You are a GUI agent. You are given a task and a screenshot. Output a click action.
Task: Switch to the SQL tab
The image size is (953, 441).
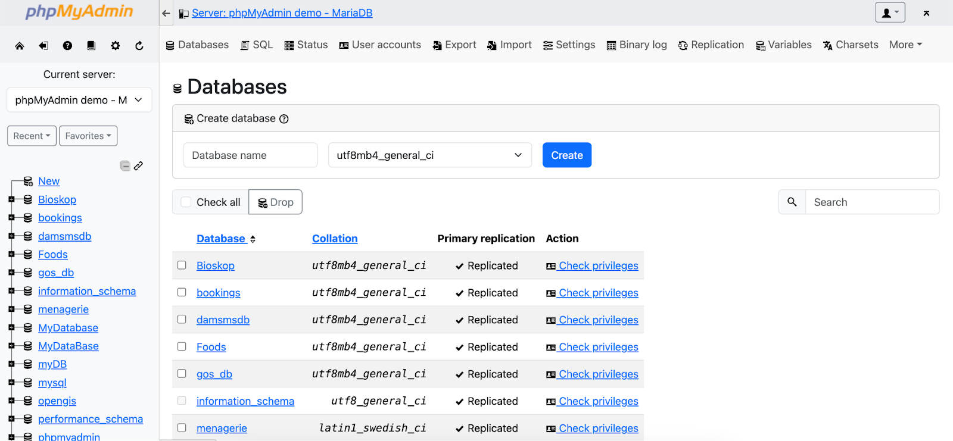(x=257, y=45)
